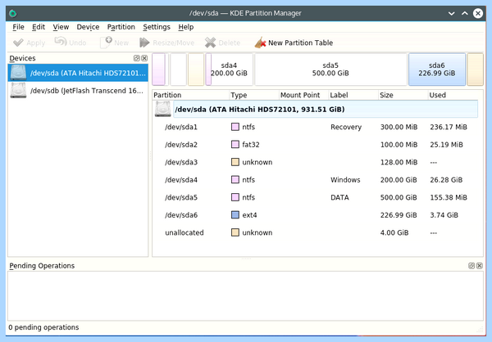
Task: Click the Recovery label cell
Action: coord(346,127)
